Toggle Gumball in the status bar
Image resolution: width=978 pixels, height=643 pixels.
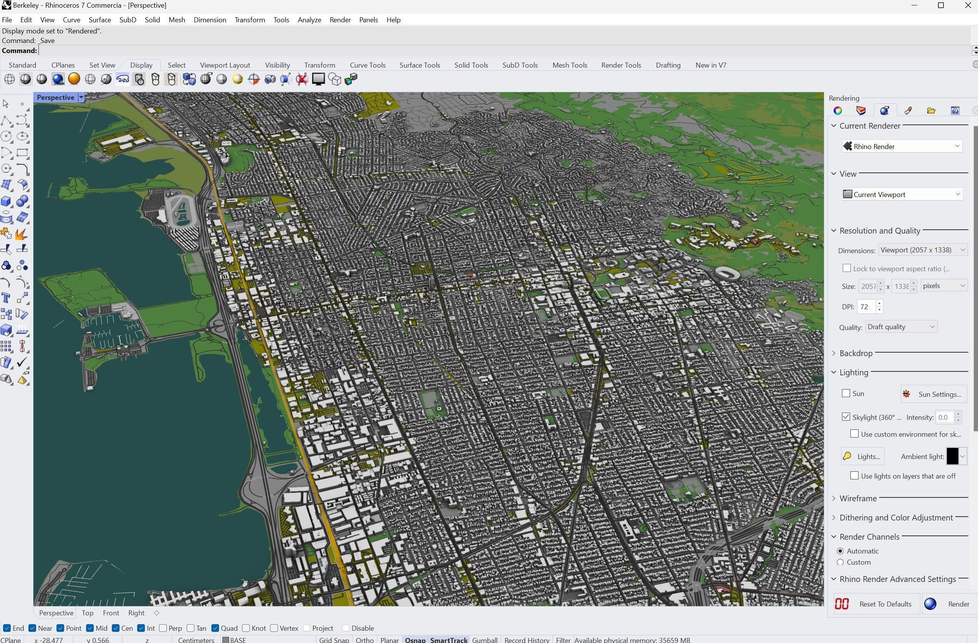pos(485,640)
